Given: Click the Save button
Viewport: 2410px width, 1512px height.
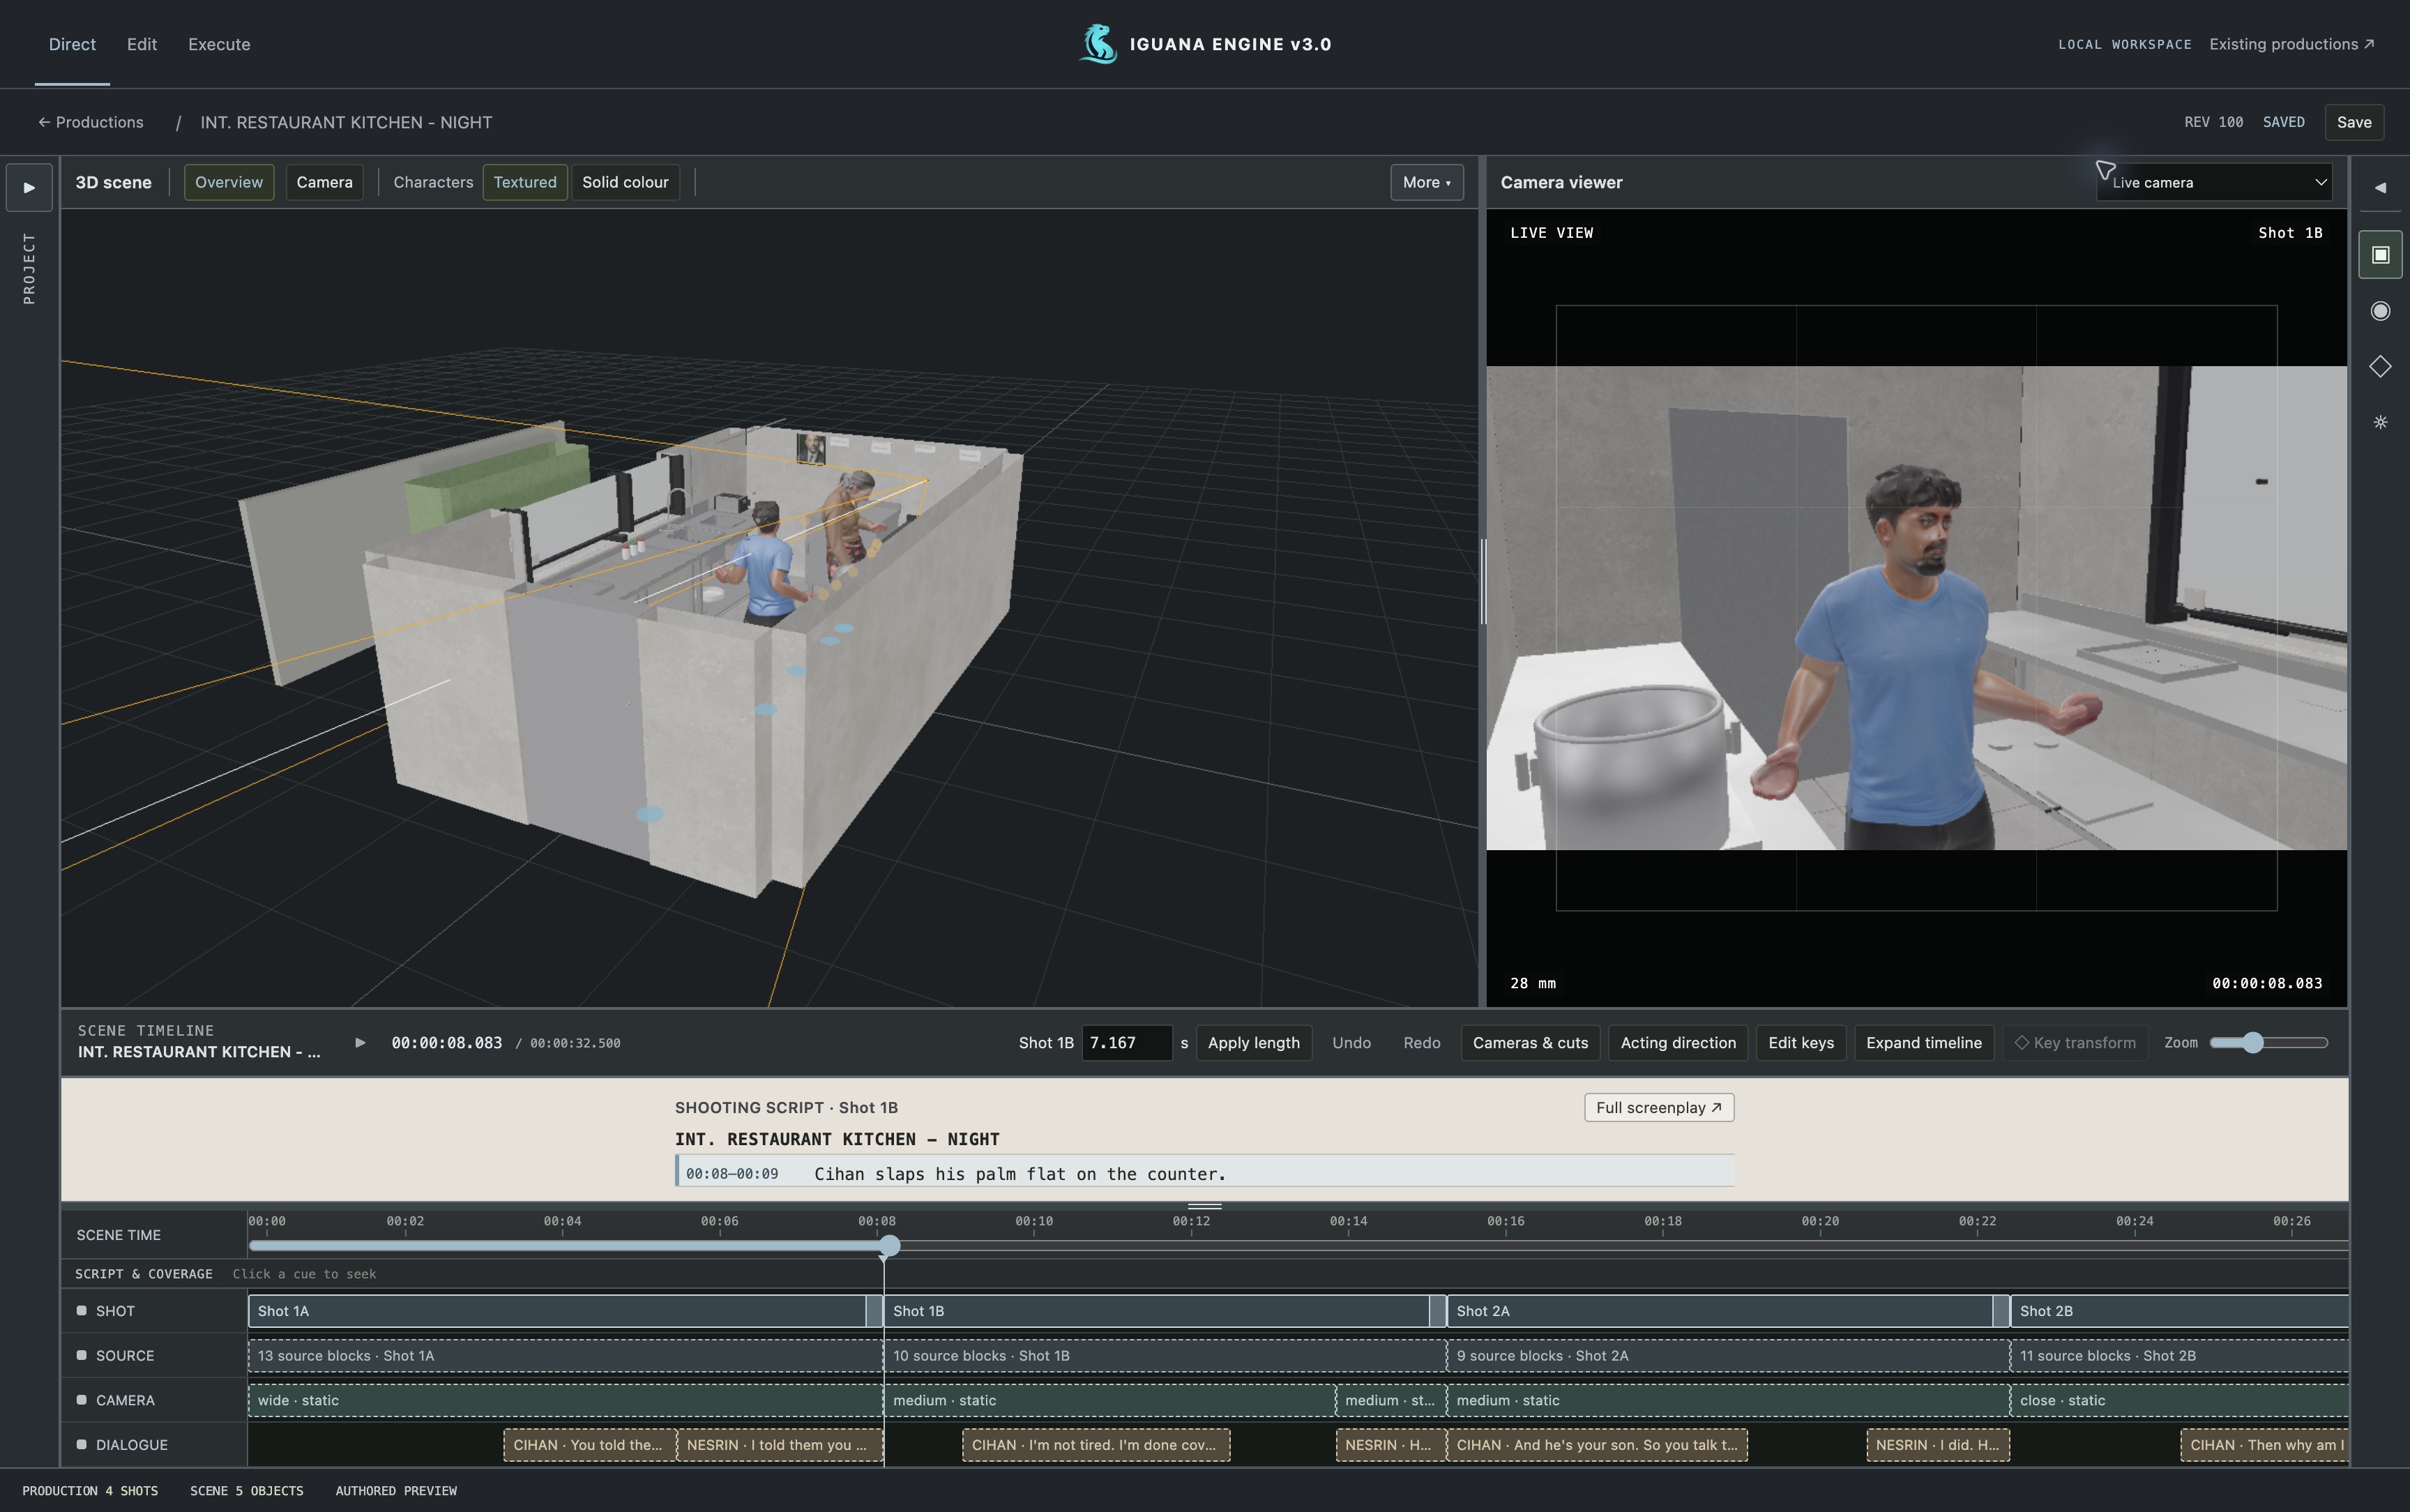Looking at the screenshot, I should click(2354, 122).
